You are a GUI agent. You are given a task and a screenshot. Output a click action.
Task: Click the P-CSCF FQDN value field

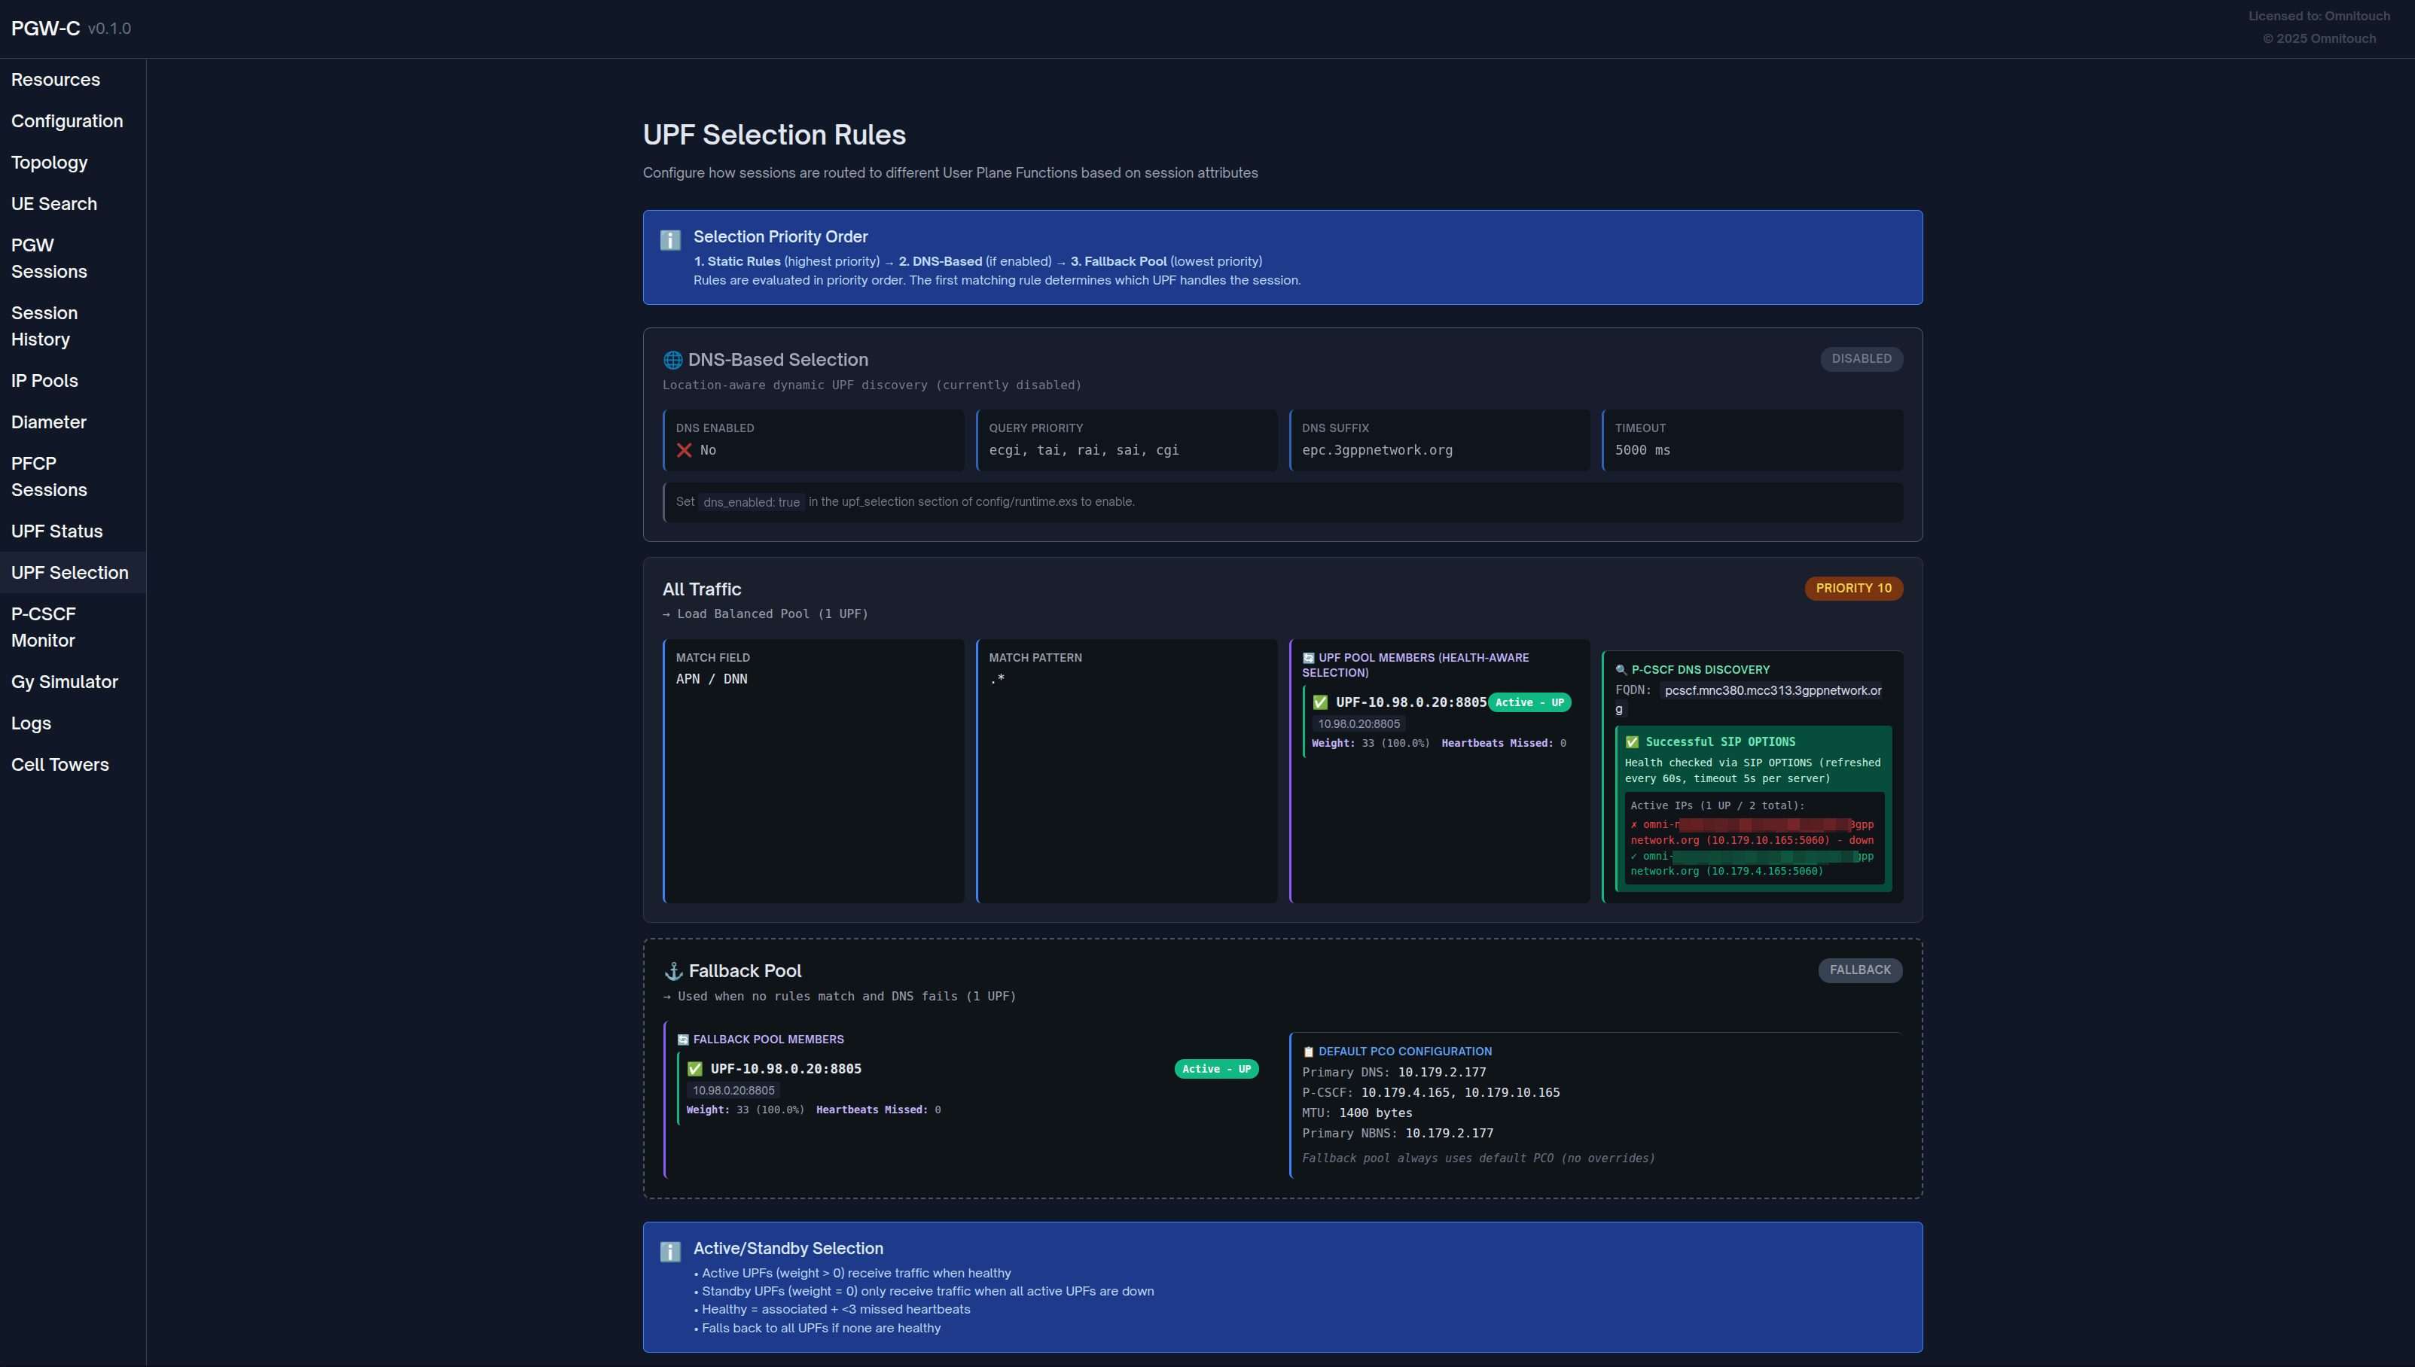1772,691
